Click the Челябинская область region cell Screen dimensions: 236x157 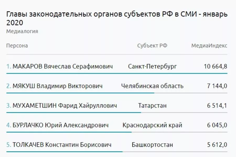[152, 86]
